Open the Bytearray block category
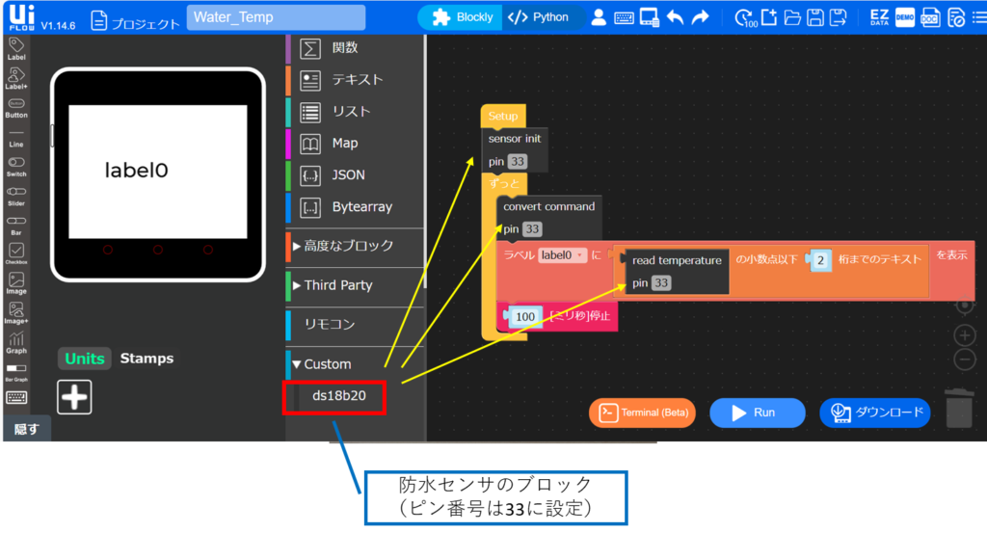The height and width of the screenshot is (533, 987). 356,207
